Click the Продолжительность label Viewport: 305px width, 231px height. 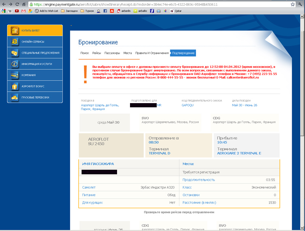(x=199, y=180)
